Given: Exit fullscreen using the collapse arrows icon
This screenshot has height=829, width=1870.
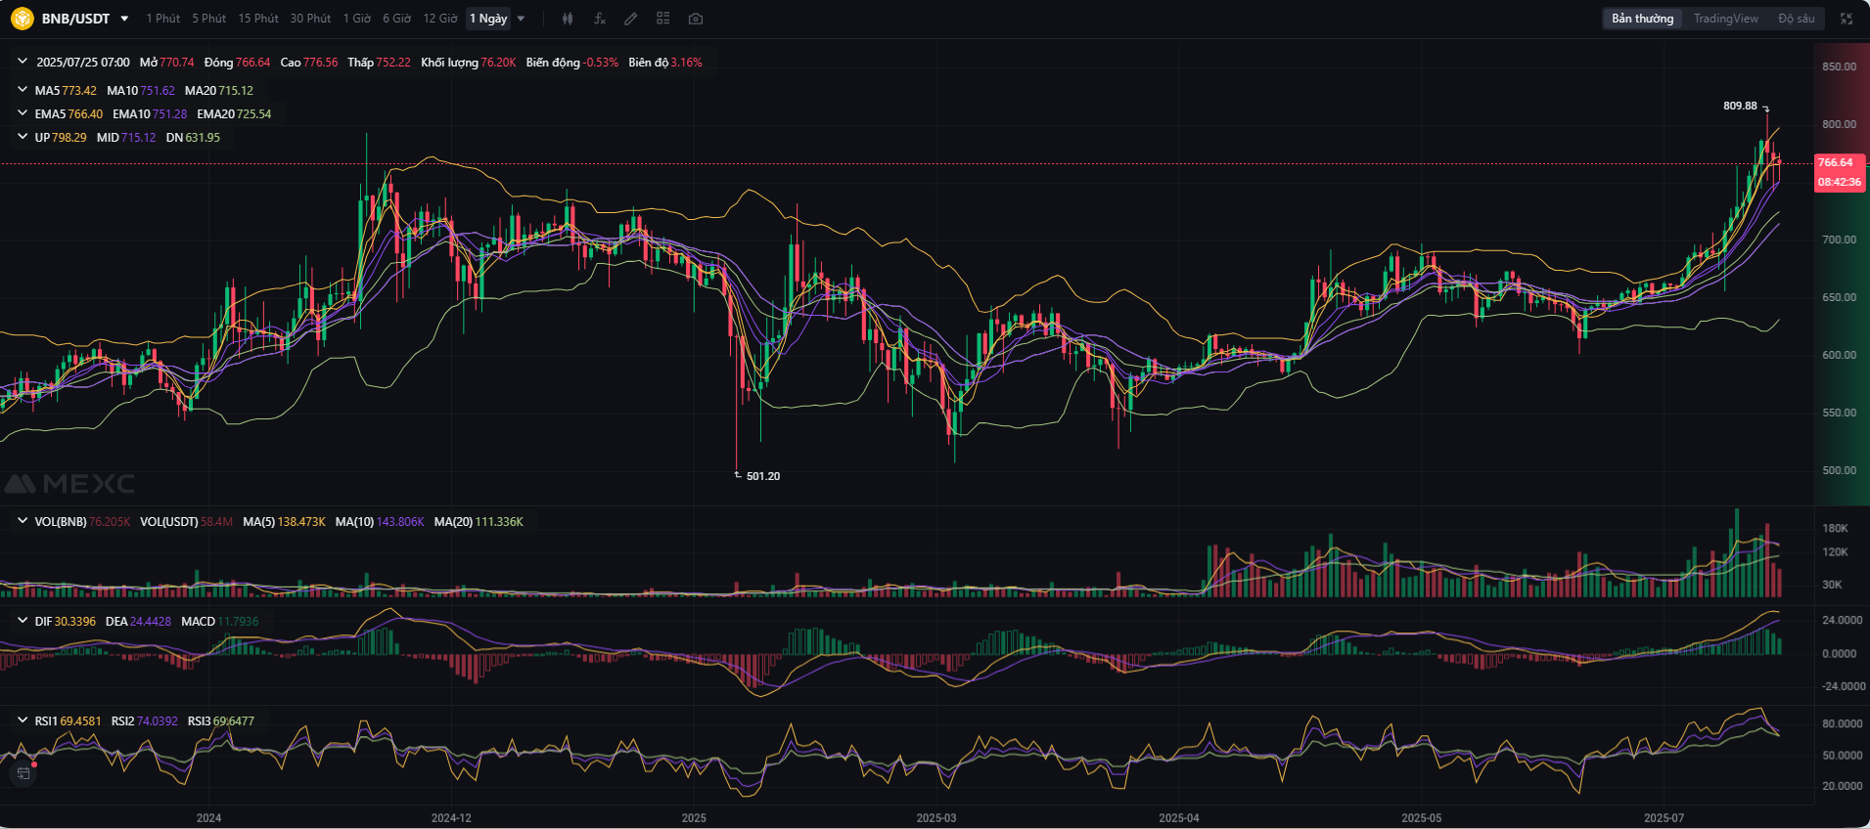Looking at the screenshot, I should point(1847,19).
